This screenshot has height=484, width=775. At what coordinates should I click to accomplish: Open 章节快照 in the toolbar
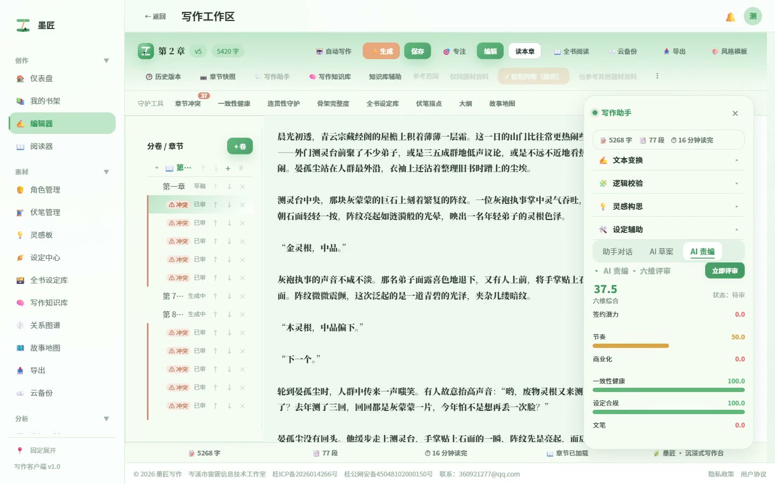pyautogui.click(x=218, y=77)
